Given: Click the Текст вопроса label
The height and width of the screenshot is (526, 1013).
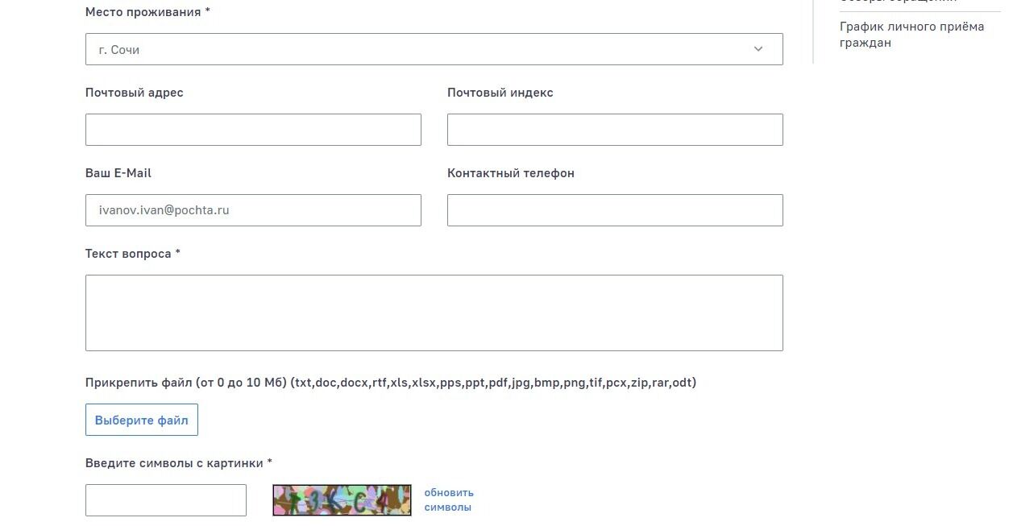Looking at the screenshot, I should coord(133,254).
